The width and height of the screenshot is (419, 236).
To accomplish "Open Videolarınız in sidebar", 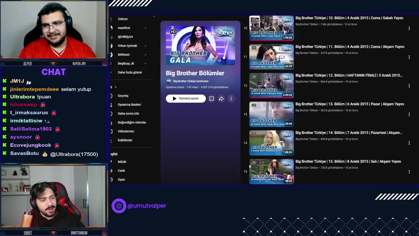I will click(126, 131).
